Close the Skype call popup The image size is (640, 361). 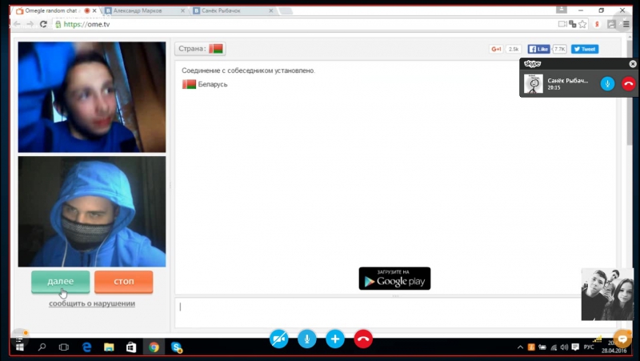[633, 64]
